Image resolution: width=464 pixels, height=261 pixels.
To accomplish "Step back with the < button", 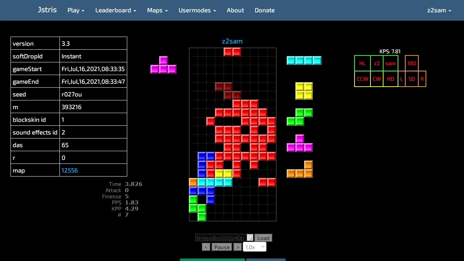I will (x=206, y=247).
